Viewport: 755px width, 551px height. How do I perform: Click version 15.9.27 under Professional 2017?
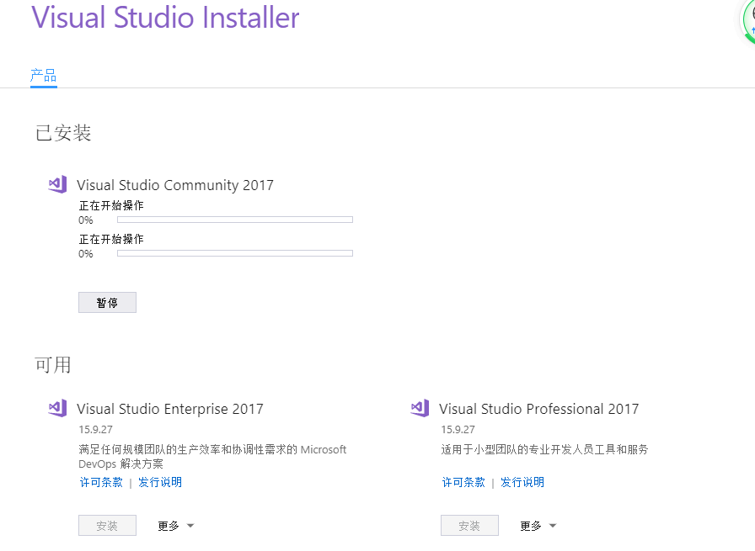coord(458,429)
